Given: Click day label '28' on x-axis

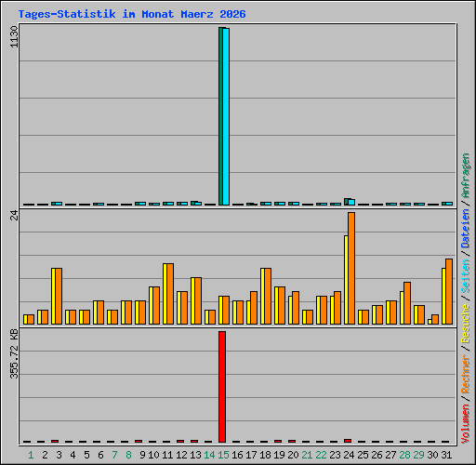Looking at the screenshot, I should click(404, 455).
